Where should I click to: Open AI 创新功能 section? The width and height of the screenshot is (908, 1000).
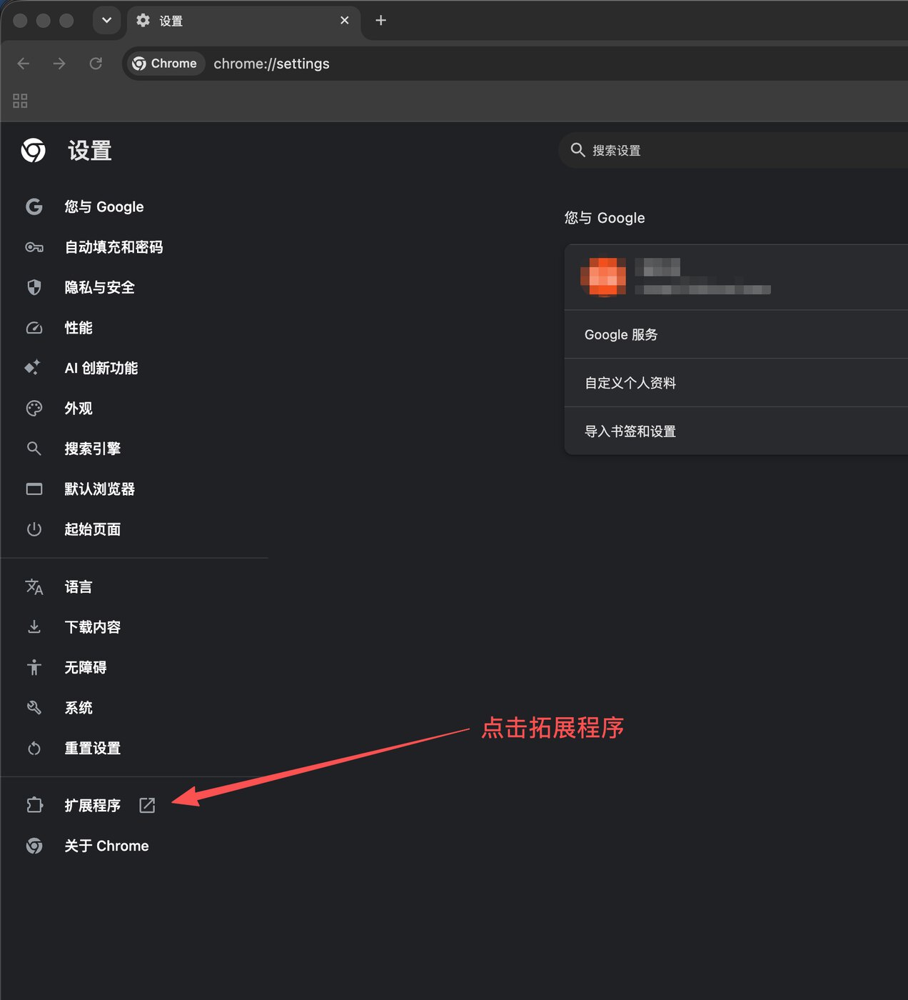pos(101,368)
